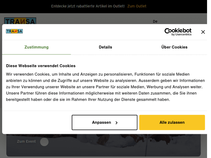Accept all cookies with Alle zulassen
211x158 pixels.
[x=172, y=122]
